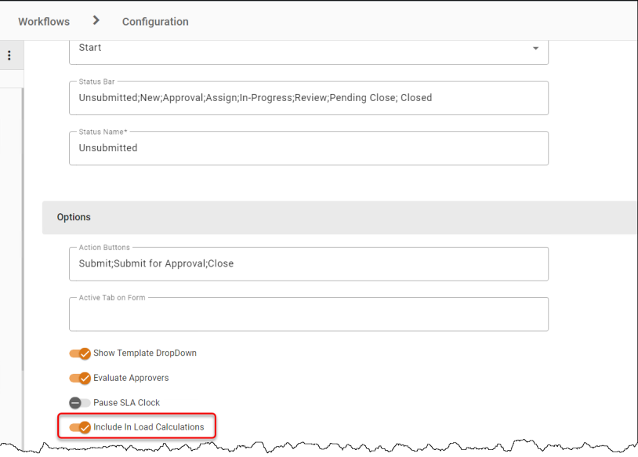
Task: Open the vertical three-dot menu
Action: coord(9,56)
